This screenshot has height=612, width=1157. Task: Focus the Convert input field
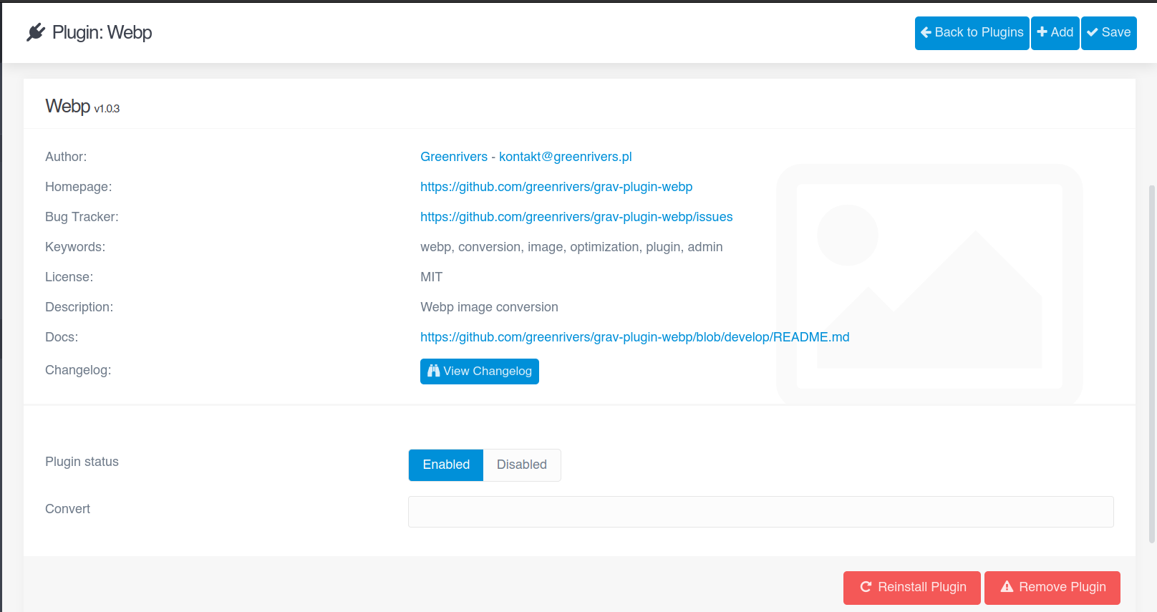[760, 512]
